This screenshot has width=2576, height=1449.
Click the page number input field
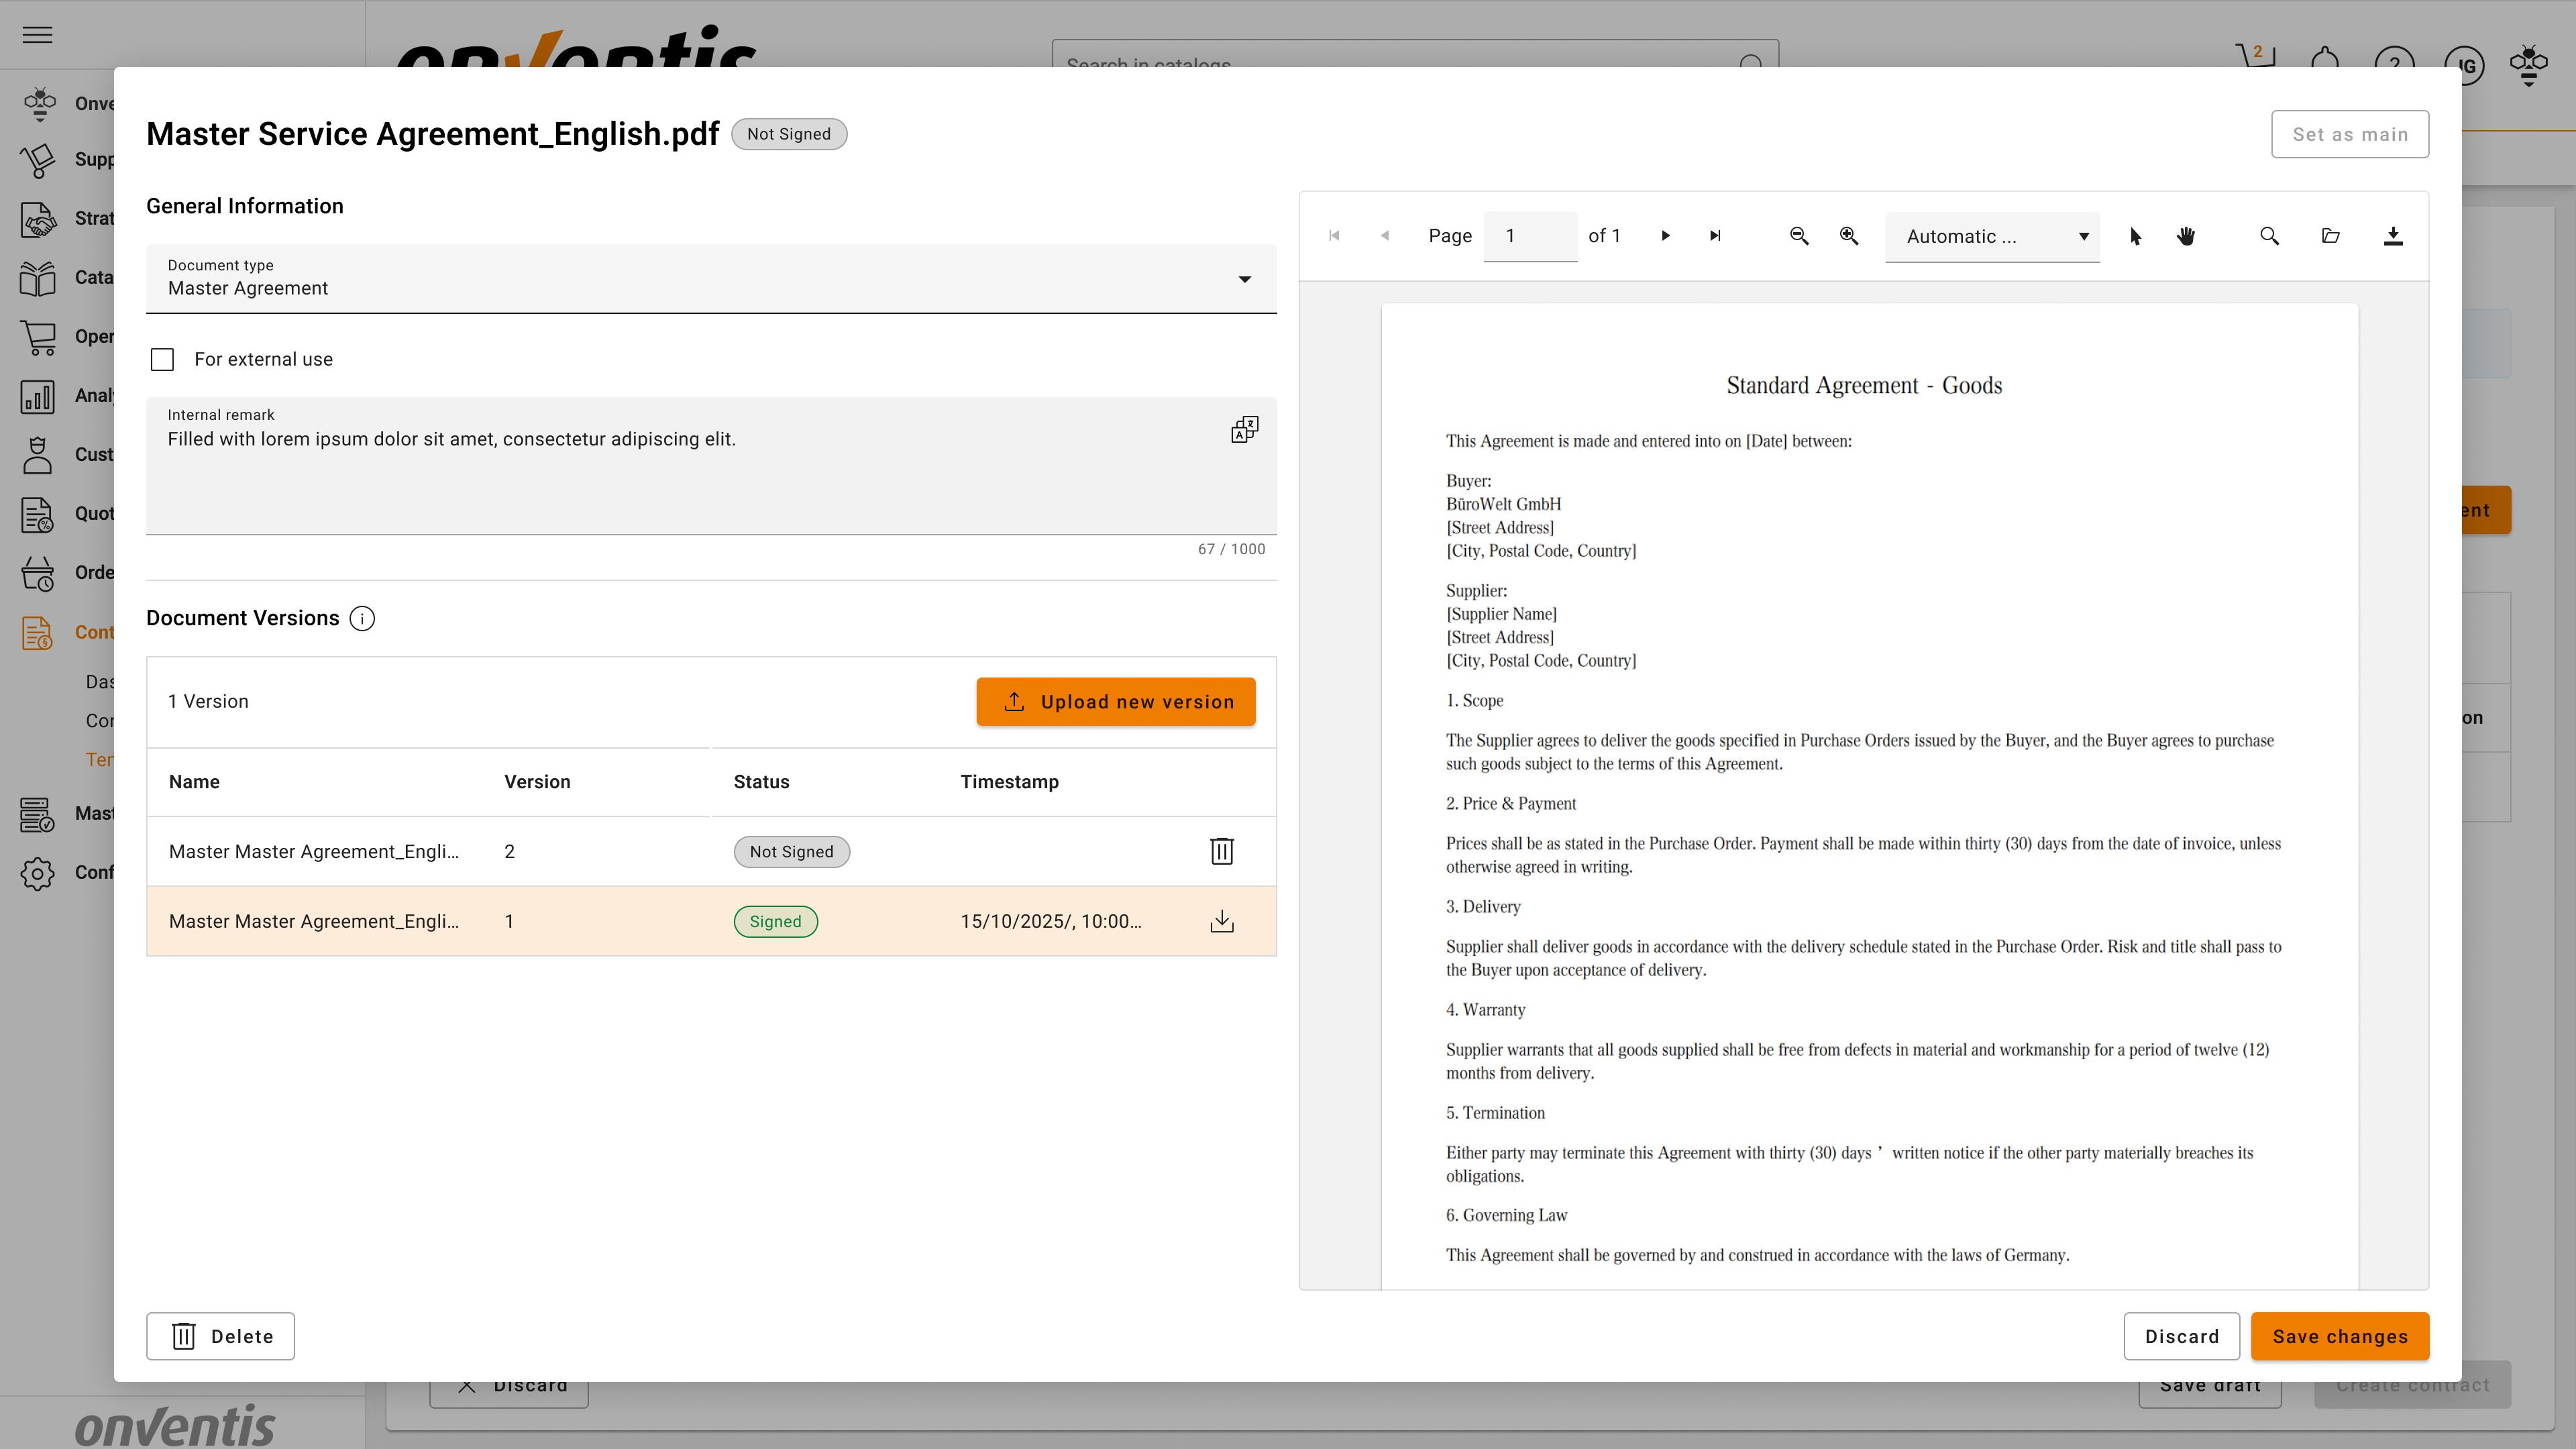coord(1529,236)
